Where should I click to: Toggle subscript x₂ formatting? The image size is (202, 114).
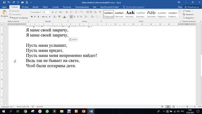coord(46,17)
